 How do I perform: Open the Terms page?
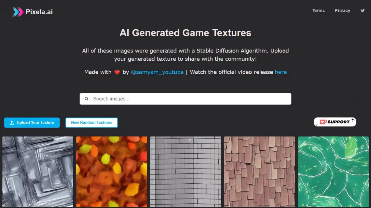point(318,11)
